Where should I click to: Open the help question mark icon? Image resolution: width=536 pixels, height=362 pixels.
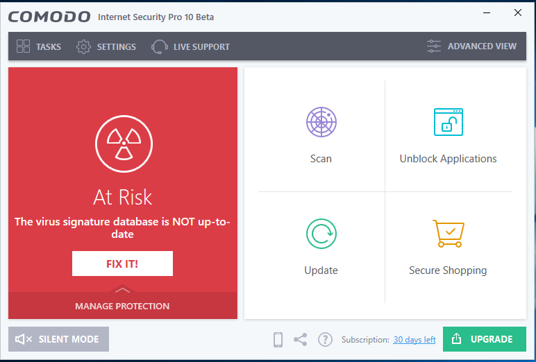(x=324, y=339)
